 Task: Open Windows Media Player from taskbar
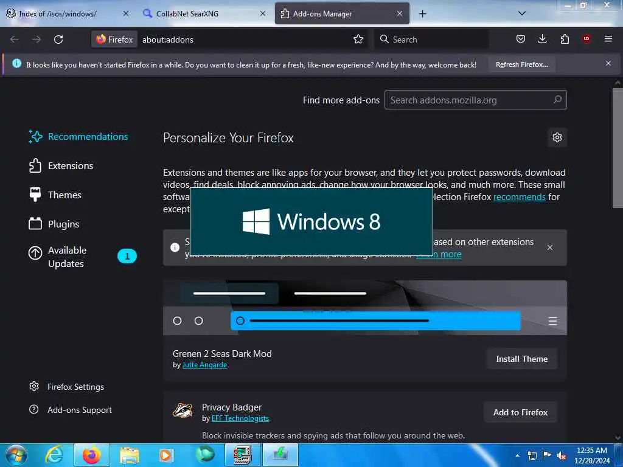click(x=165, y=455)
